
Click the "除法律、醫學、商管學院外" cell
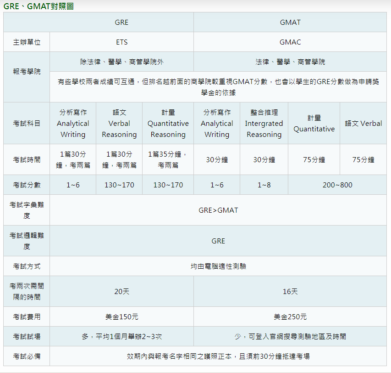tap(121, 62)
